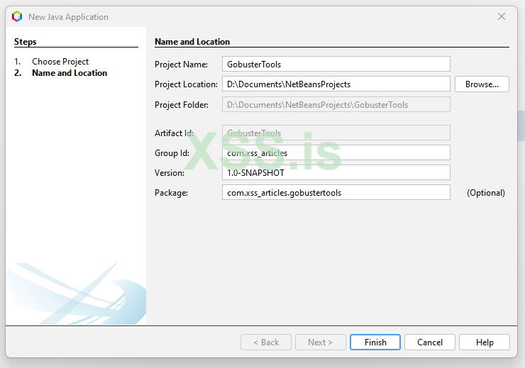The image size is (525, 368).
Task: Click the Version field 1.0-SNAPSHOT
Action: coord(336,172)
